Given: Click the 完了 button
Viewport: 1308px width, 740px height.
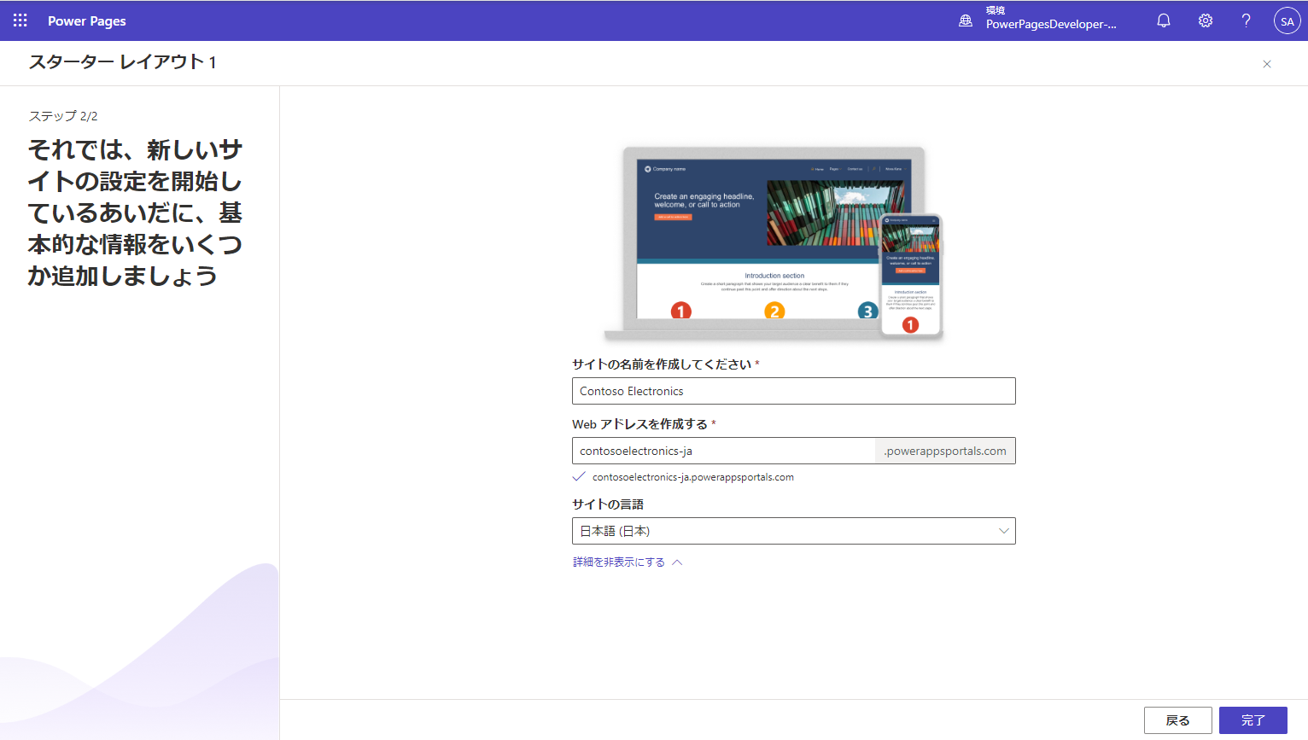Looking at the screenshot, I should [x=1253, y=720].
